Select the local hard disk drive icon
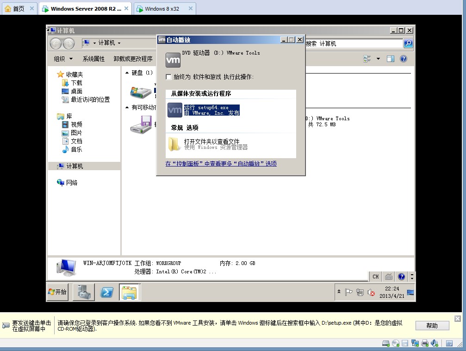The width and height of the screenshot is (466, 351). (141, 92)
